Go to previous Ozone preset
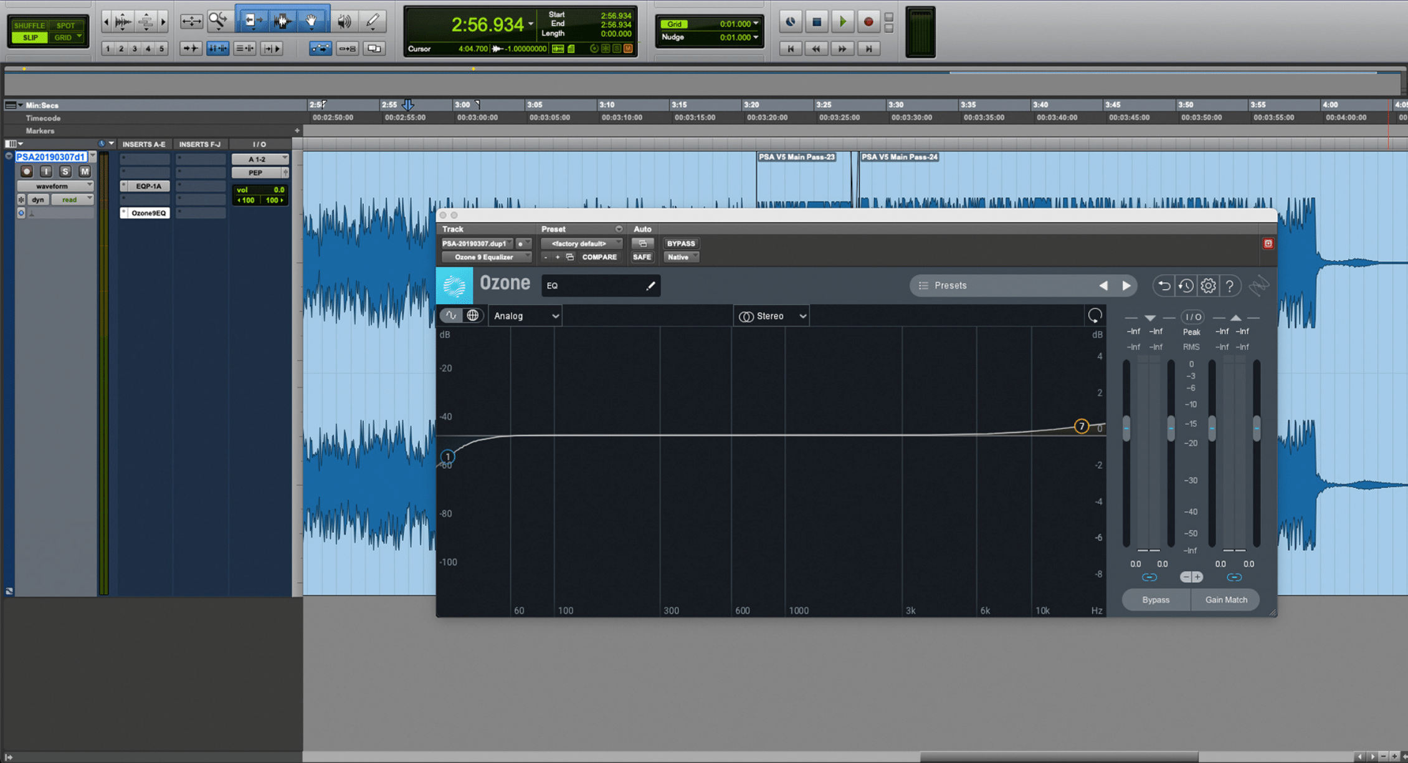 [1103, 286]
